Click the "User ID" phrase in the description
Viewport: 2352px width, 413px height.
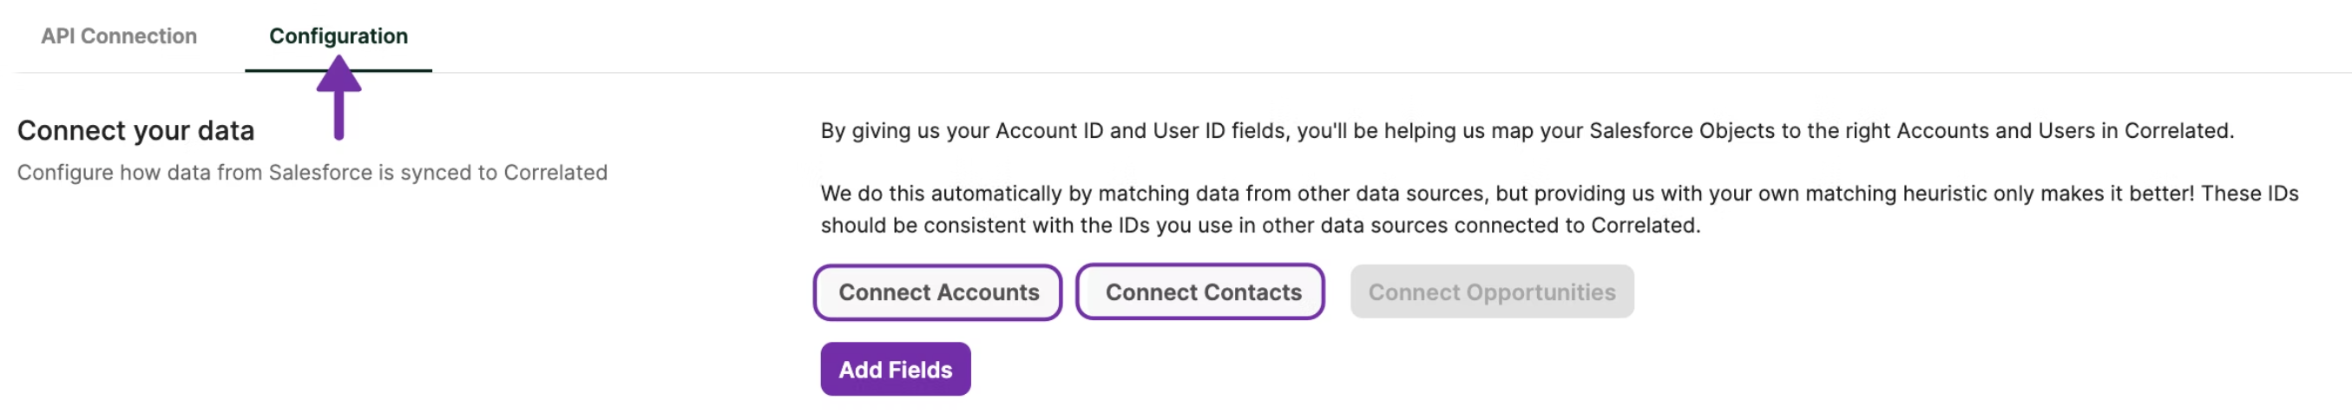1189,131
